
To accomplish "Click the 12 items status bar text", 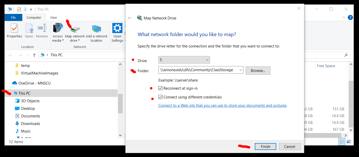I will (x=16, y=142).
